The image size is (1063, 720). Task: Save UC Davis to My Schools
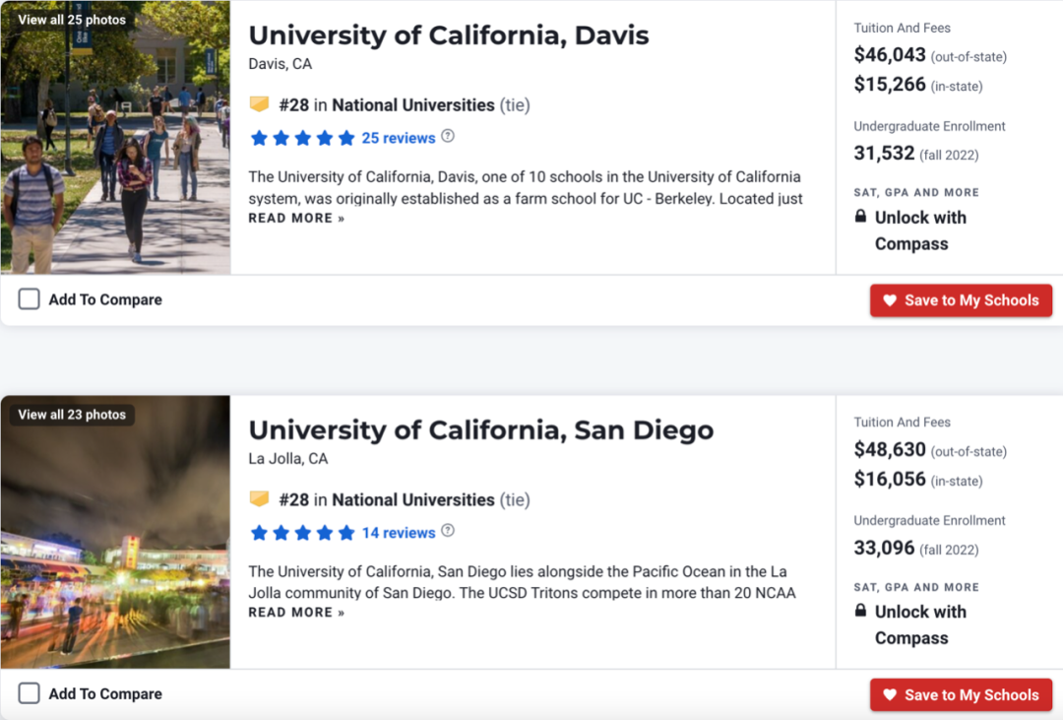click(x=961, y=300)
